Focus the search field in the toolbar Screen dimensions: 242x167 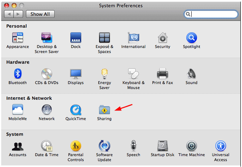[x=211, y=14]
